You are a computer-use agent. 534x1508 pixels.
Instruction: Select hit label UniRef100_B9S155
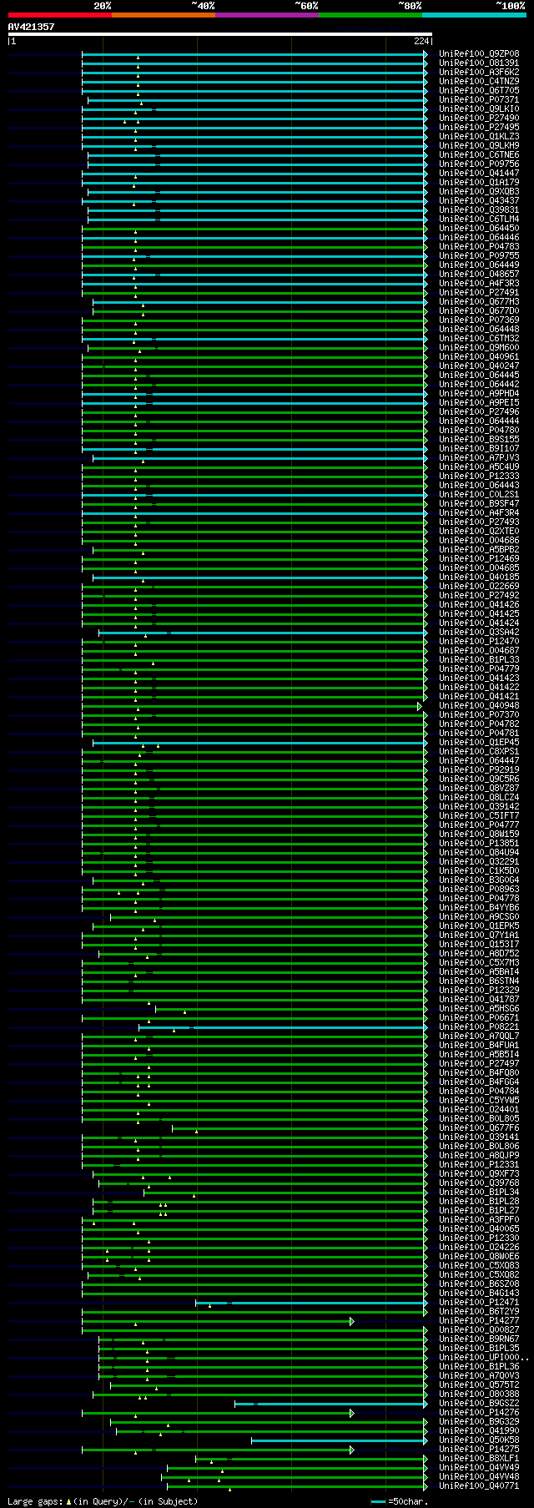[479, 440]
